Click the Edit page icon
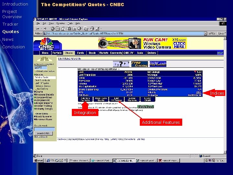 pos(97,29)
